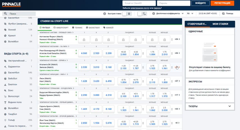Click the info icon beside Десятичные коэффициенты
The width and height of the screenshot is (240, 130).
[153, 13]
